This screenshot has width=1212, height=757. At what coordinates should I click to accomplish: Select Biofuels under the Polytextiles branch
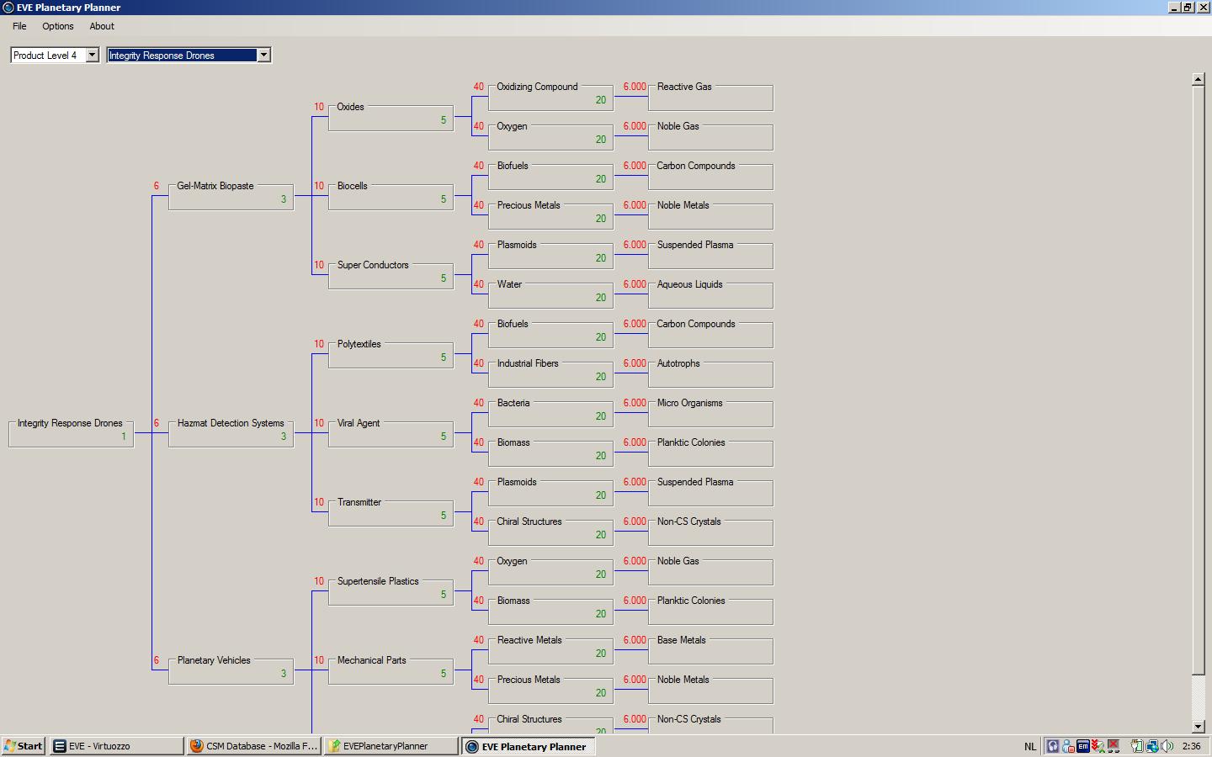550,333
